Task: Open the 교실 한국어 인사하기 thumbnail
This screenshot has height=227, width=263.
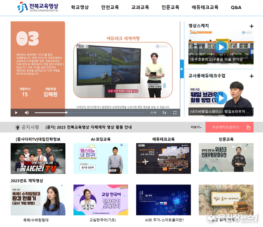Action: pos(101,200)
